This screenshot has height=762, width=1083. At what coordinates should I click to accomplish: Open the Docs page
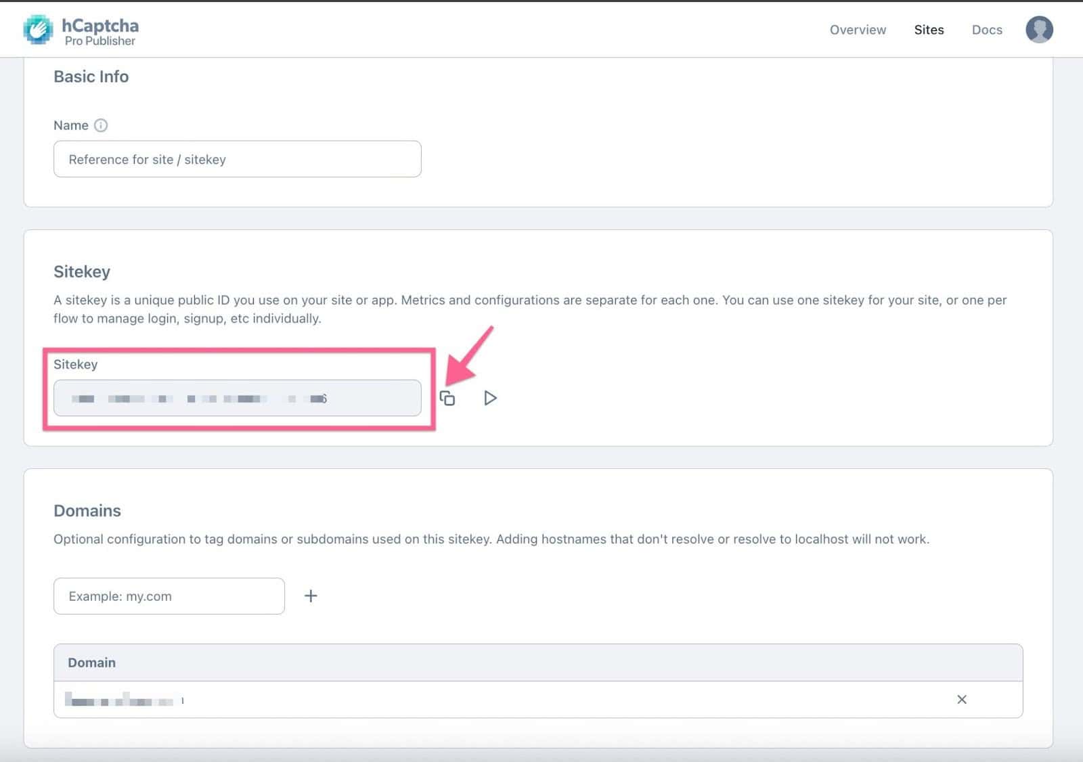pyautogui.click(x=986, y=29)
